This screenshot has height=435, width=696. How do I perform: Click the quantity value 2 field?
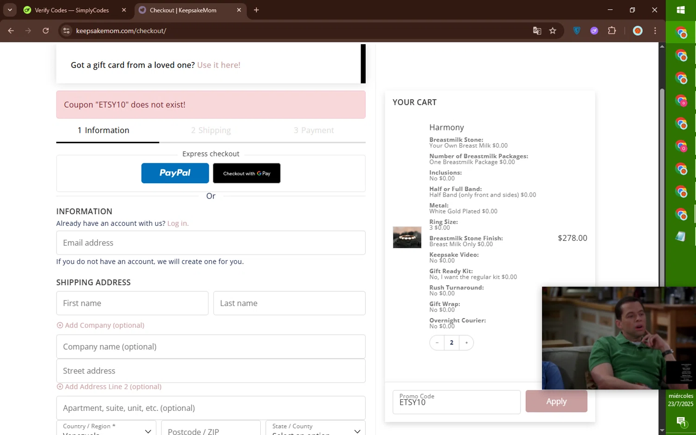pos(451,343)
